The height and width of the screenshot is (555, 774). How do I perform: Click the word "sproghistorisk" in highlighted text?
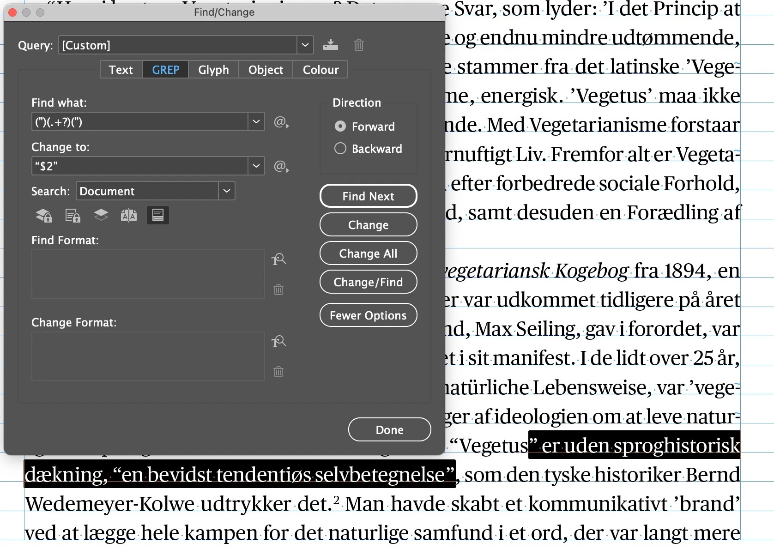pos(677,446)
